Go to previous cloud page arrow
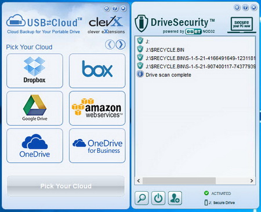The width and height of the screenshot is (261, 212). (110, 45)
